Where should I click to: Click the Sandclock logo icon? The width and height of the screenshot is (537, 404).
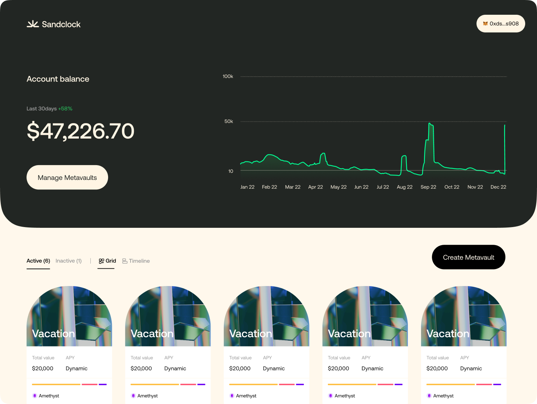[33, 24]
